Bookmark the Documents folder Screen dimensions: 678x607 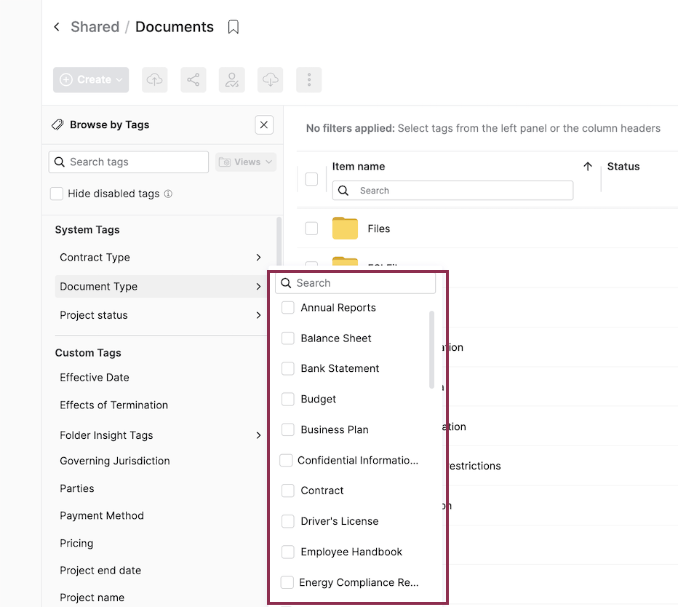(x=233, y=27)
